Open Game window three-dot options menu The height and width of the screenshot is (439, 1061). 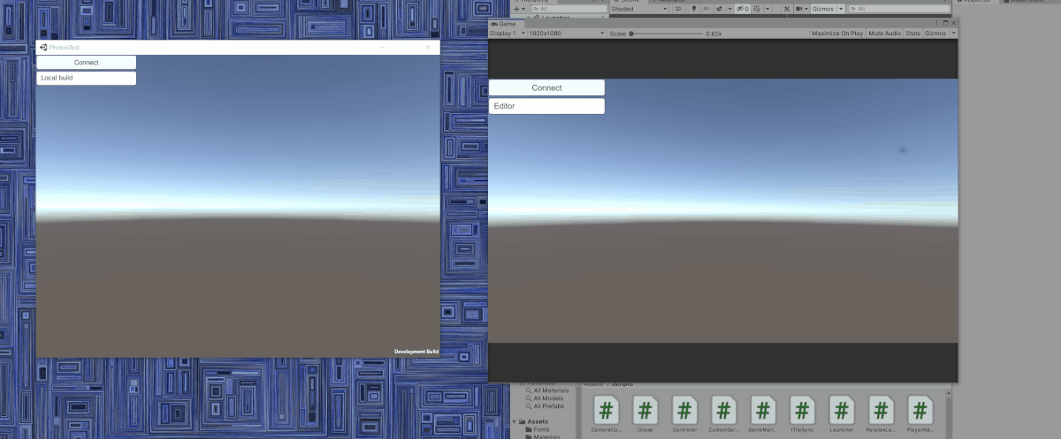(x=936, y=23)
